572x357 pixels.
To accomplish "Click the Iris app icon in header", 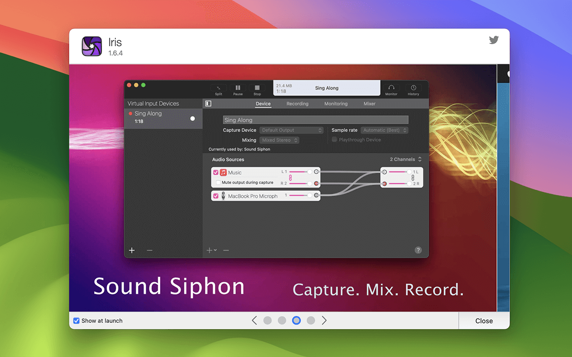I will tap(92, 46).
